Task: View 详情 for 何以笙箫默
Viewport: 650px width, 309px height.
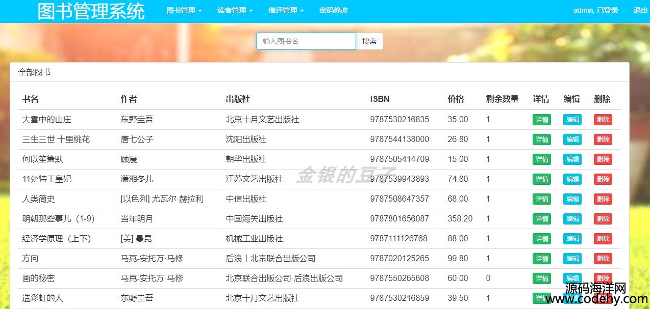Action: coord(542,159)
